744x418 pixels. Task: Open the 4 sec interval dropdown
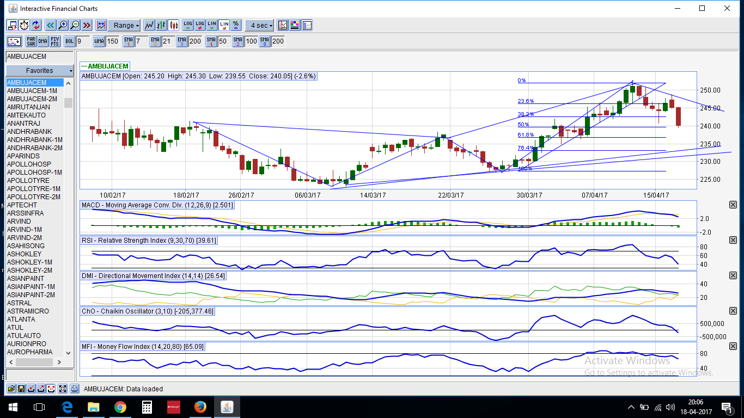(x=259, y=25)
